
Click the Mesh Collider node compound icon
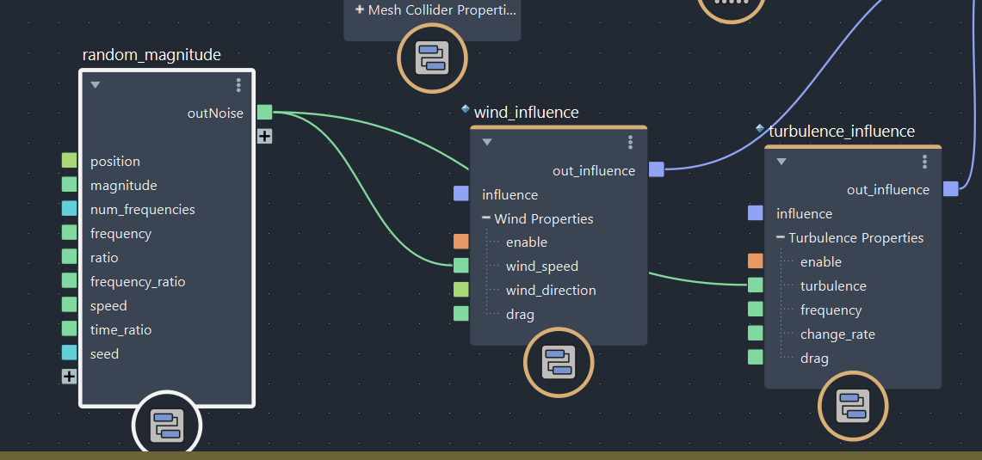(x=432, y=58)
